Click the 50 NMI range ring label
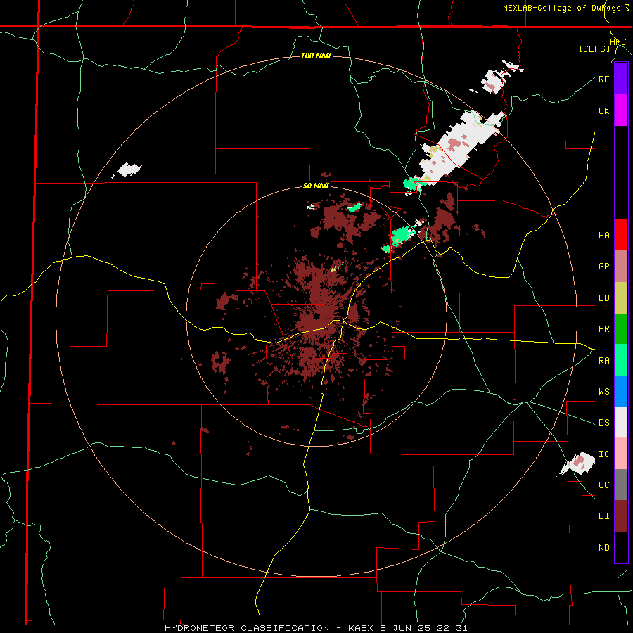 [316, 186]
